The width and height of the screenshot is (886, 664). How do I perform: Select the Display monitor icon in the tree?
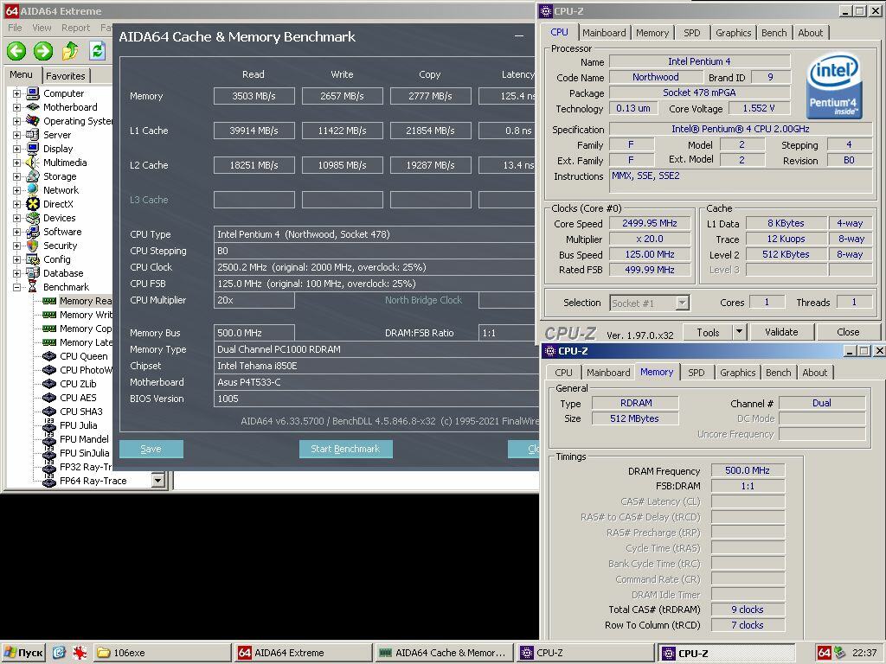[x=33, y=149]
